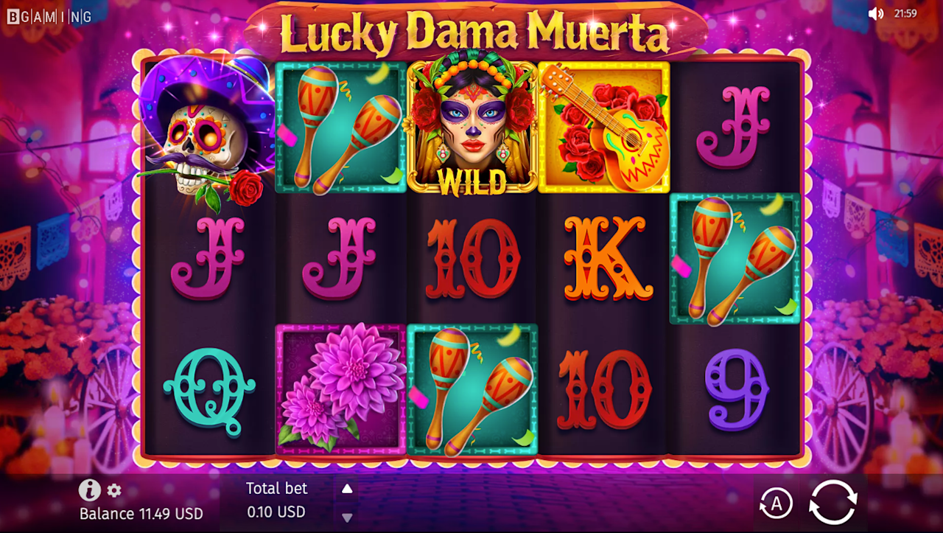943x533 pixels.
Task: Click the Total bet 0.10 USD display
Action: 276,501
